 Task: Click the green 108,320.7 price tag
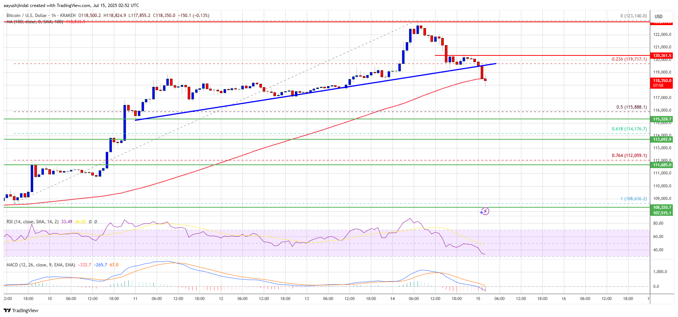(662, 207)
